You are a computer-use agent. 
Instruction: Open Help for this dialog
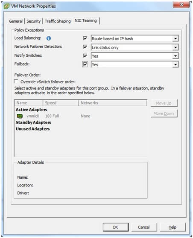173,227
